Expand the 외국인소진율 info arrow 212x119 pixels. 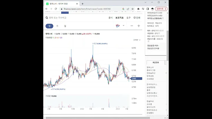163,18
